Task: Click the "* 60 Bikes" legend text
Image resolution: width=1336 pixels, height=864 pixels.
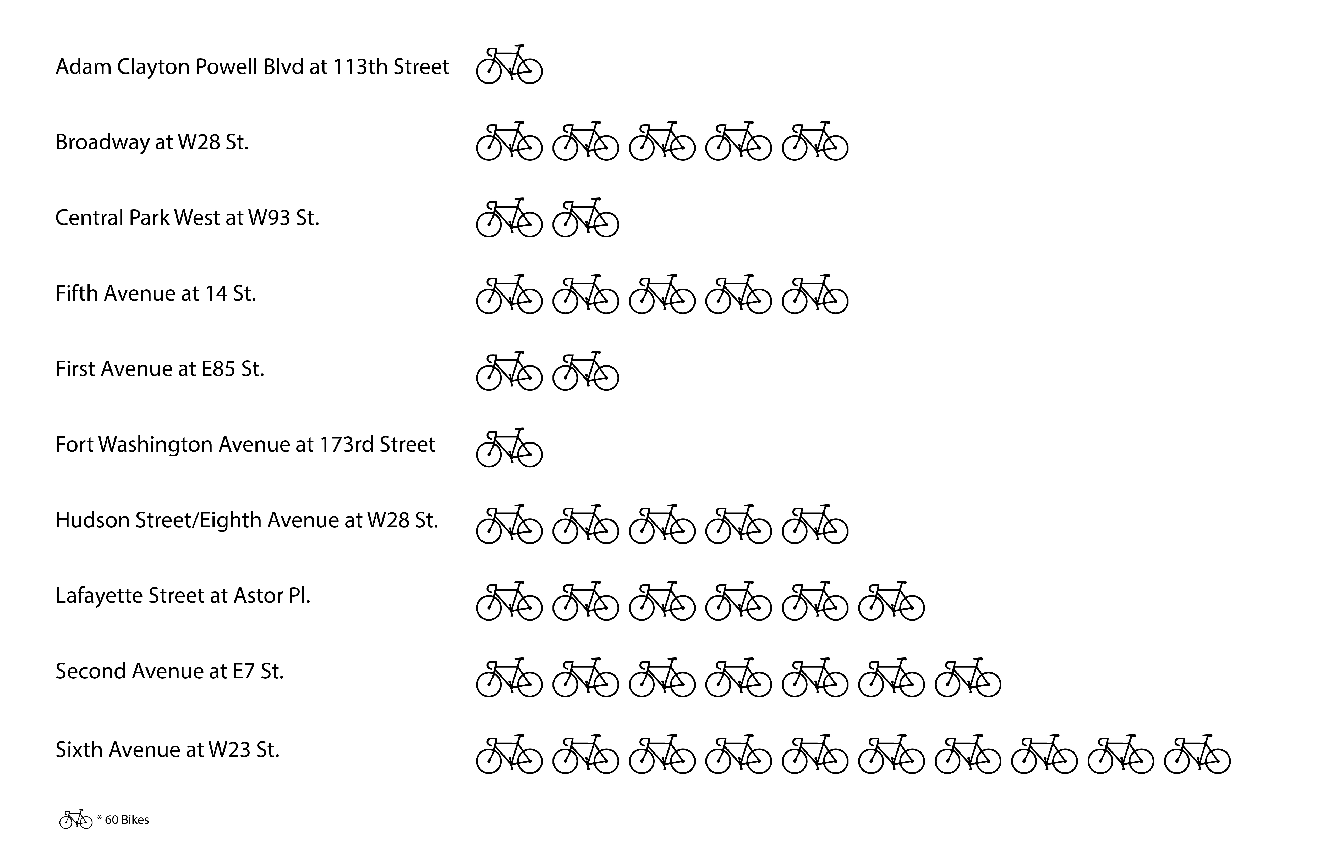Action: click(x=123, y=820)
